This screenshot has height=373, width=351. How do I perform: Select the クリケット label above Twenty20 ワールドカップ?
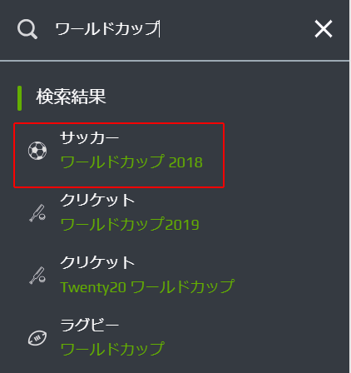click(97, 262)
